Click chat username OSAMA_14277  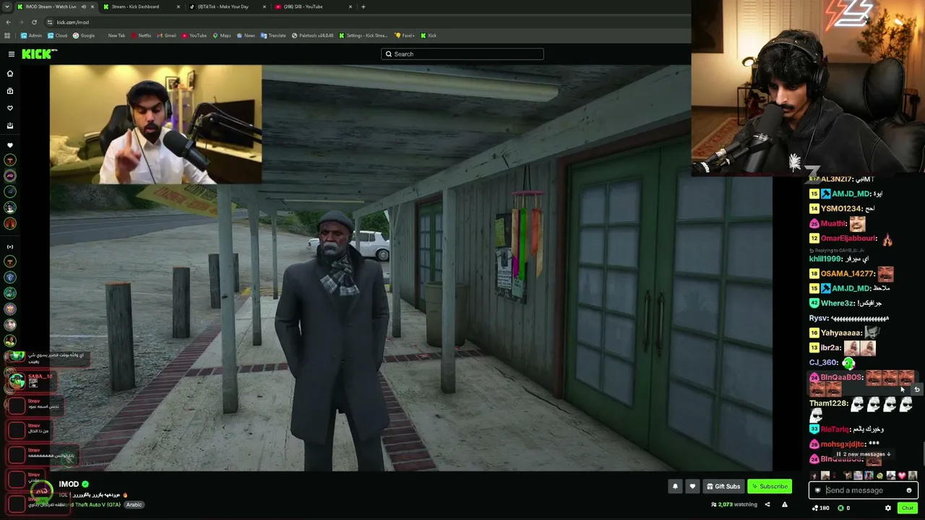(x=848, y=274)
